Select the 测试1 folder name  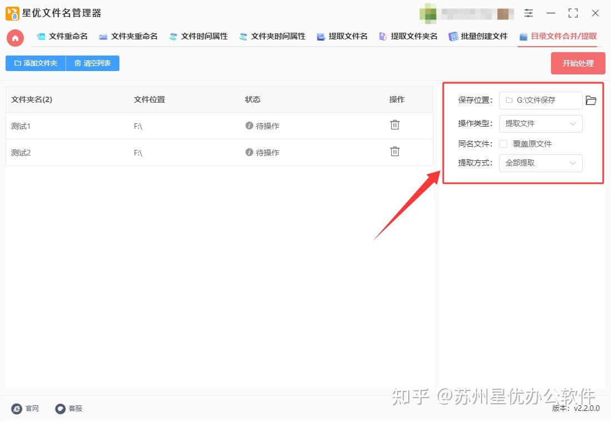click(x=21, y=126)
